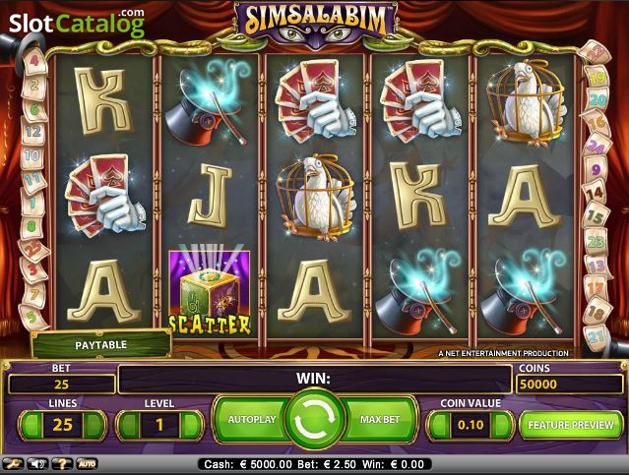This screenshot has height=475, width=629.
Task: Increase the LINES value
Action: (94, 425)
